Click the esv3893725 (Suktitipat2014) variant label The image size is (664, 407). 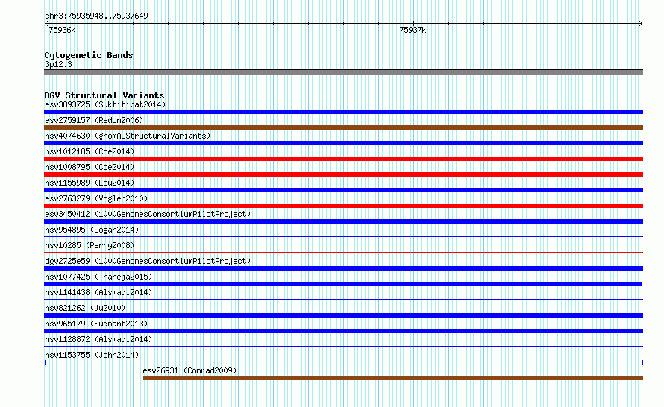(x=105, y=104)
